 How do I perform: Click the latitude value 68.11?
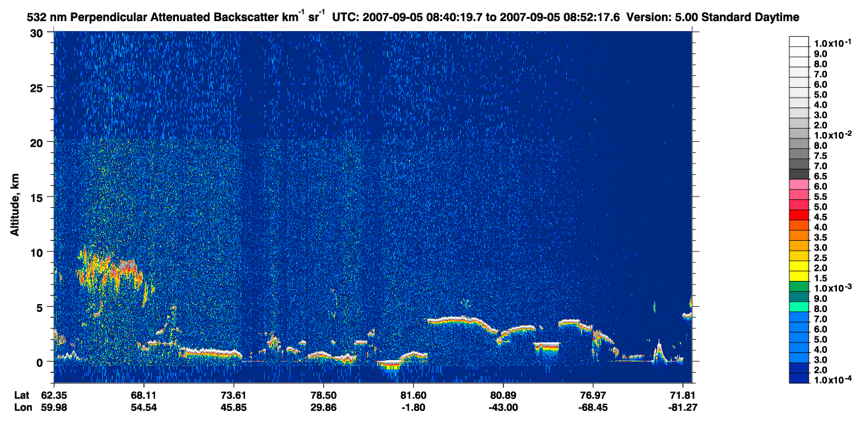point(145,394)
